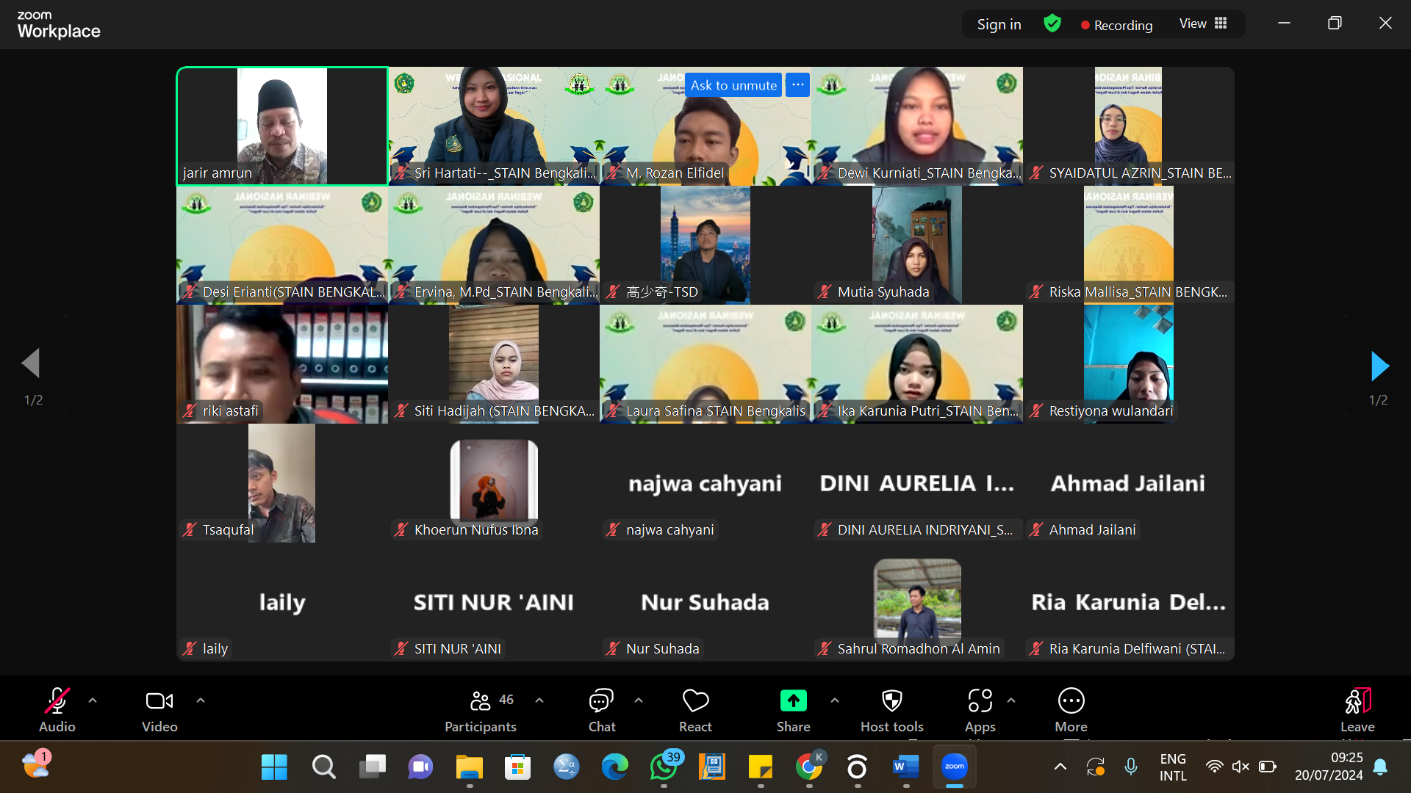The height and width of the screenshot is (793, 1411).
Task: Mute your microphone
Action: point(57,701)
